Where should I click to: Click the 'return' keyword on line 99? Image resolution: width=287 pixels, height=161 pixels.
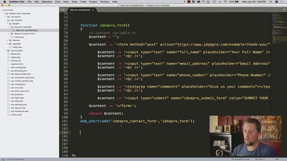(x=95, y=113)
